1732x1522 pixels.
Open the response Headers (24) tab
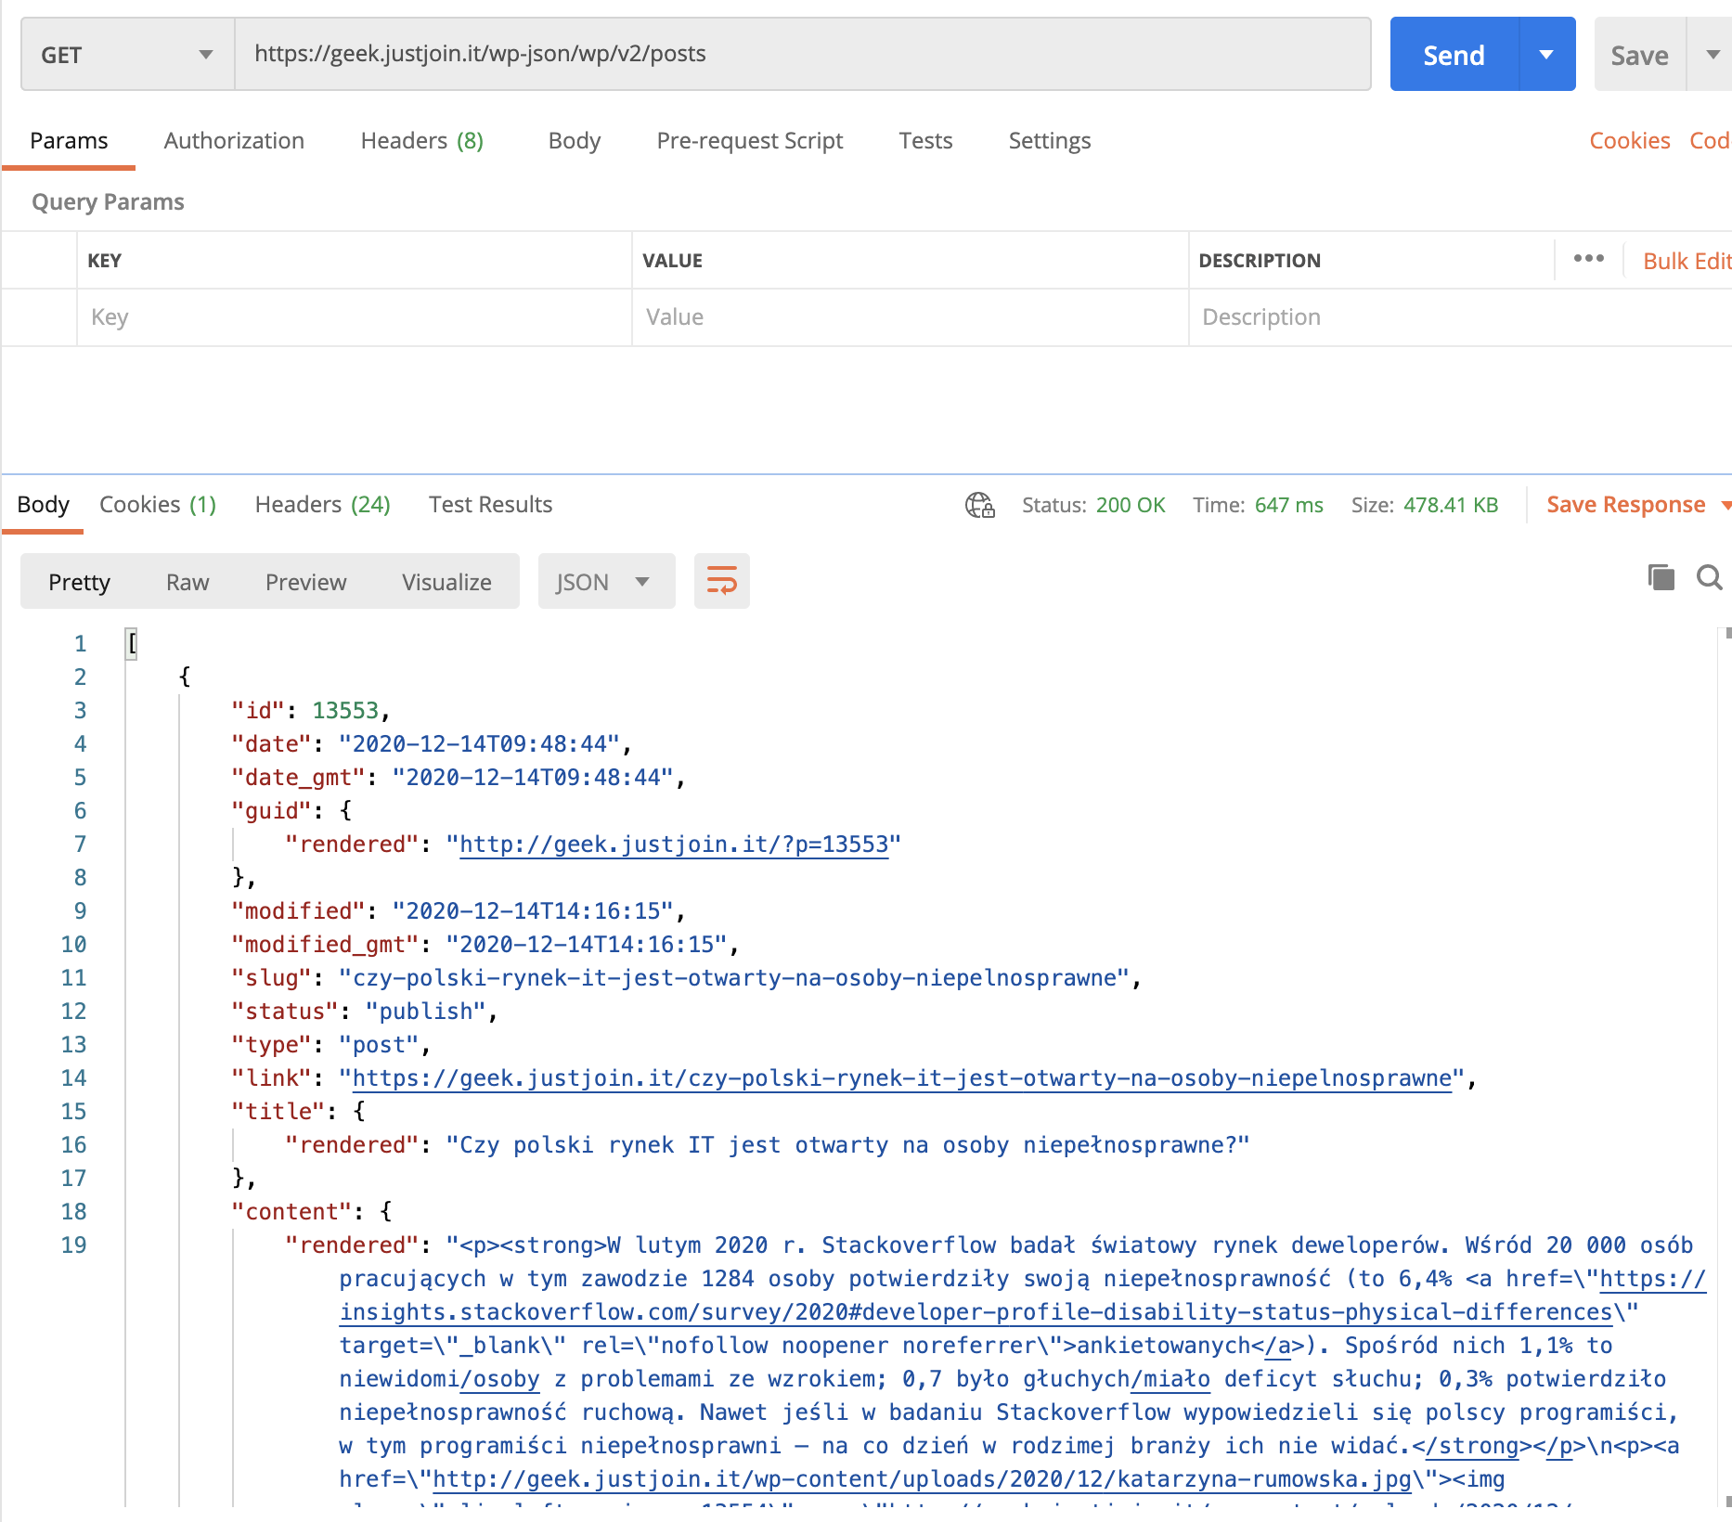click(x=322, y=505)
